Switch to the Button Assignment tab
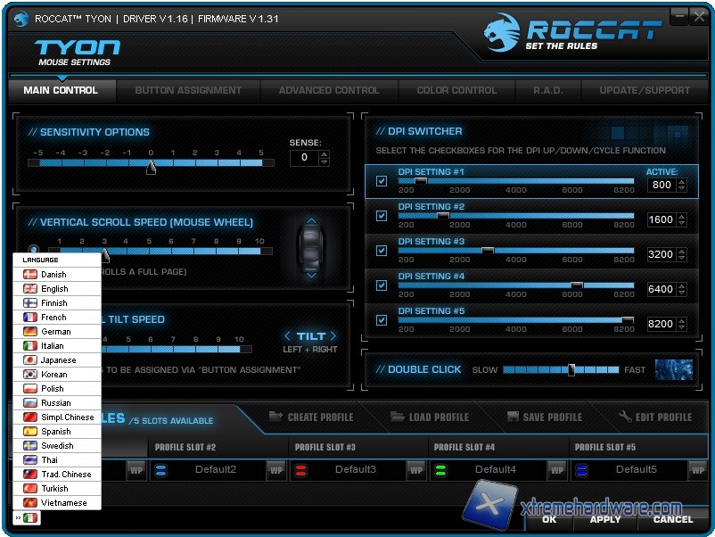This screenshot has height=537, width=715. (x=188, y=90)
